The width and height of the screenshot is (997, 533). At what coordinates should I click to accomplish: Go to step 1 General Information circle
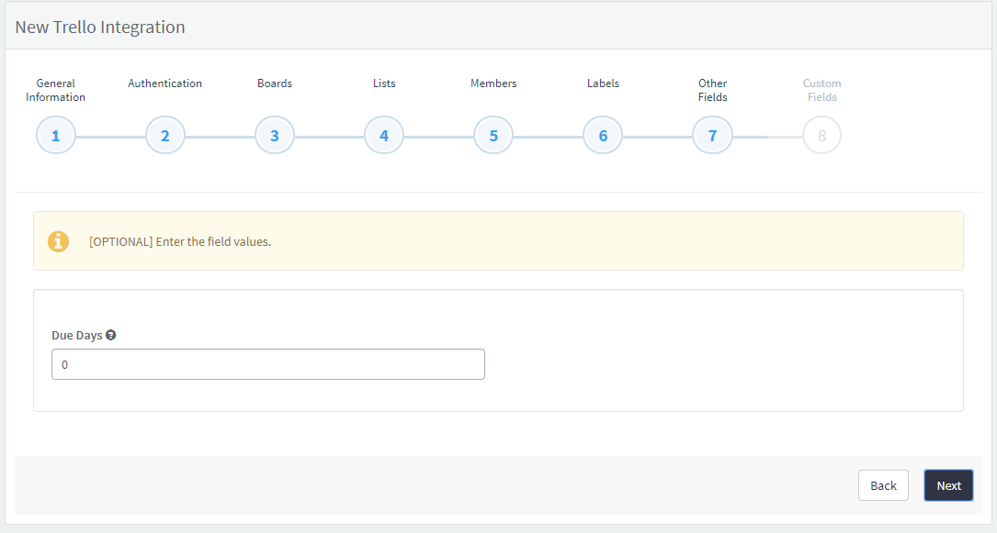(x=56, y=135)
